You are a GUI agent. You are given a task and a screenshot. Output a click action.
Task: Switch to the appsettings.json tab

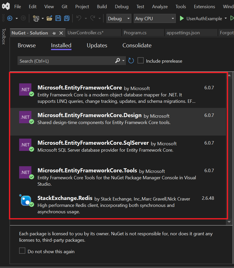click(x=191, y=33)
